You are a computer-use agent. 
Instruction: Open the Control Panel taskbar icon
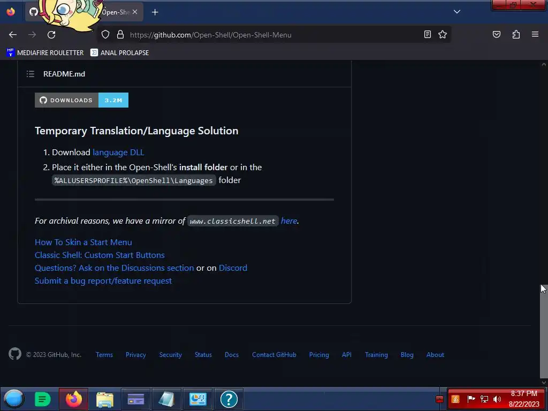click(198, 399)
